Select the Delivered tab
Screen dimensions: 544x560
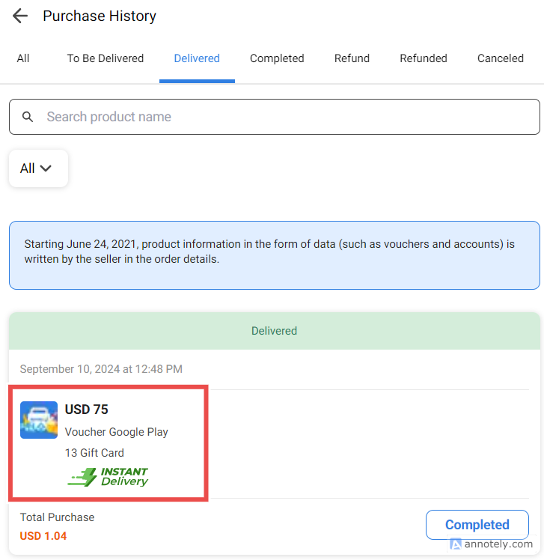(197, 58)
